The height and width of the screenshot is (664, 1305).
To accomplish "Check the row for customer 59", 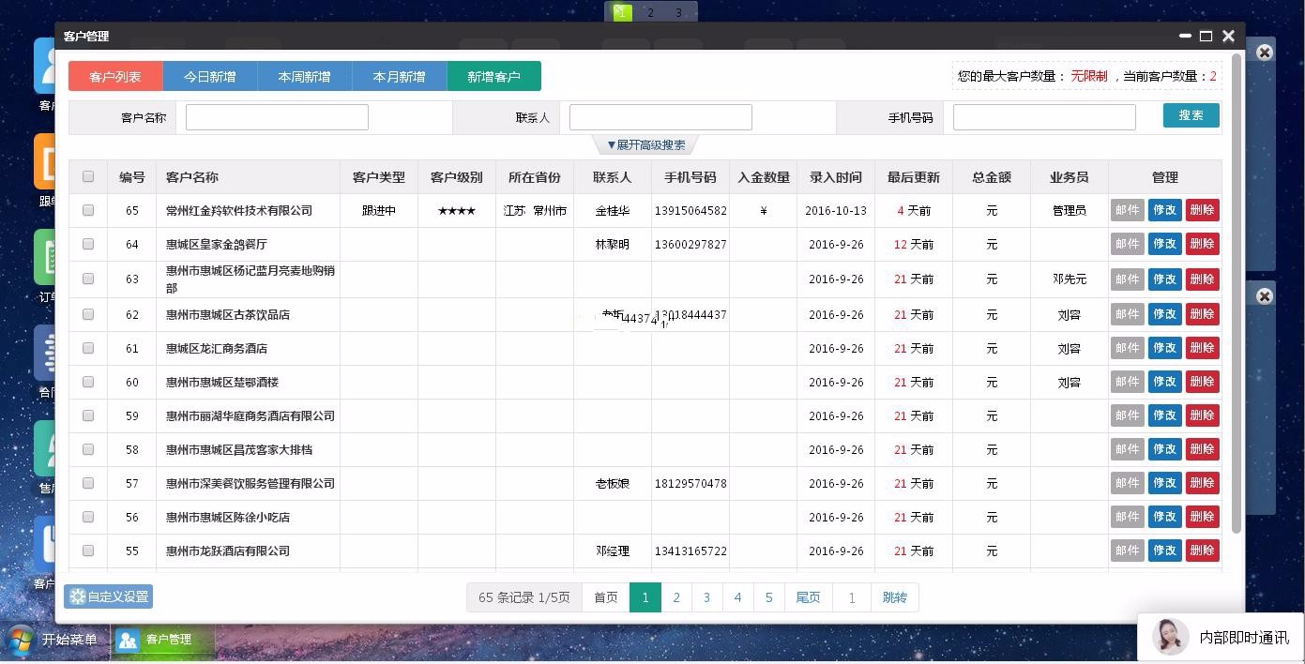I will click(x=88, y=415).
